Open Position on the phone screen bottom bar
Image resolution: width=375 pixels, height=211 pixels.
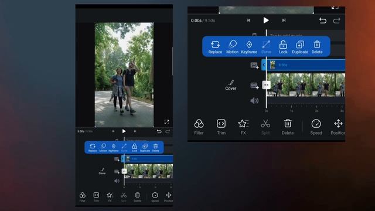click(x=168, y=197)
